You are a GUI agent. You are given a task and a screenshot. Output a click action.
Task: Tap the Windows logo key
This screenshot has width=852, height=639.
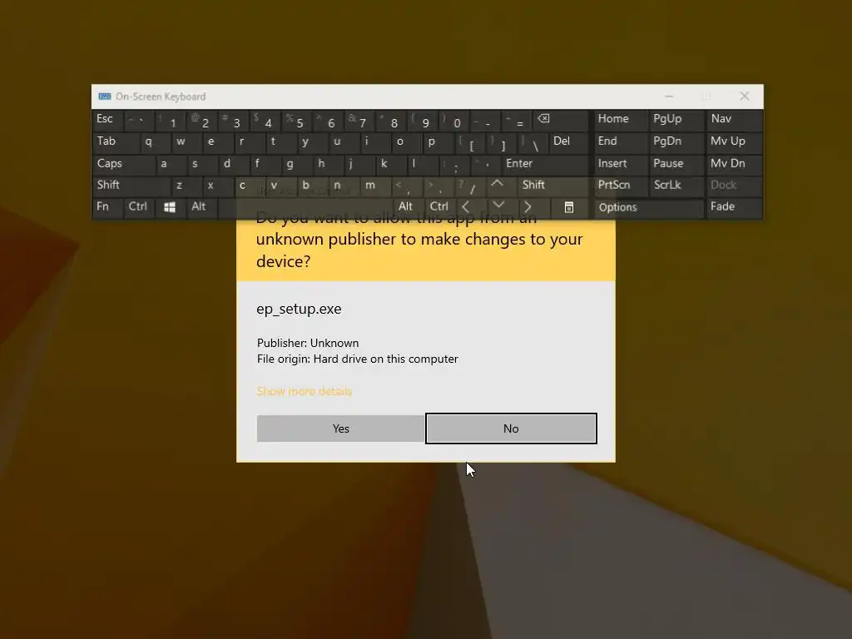click(x=170, y=207)
